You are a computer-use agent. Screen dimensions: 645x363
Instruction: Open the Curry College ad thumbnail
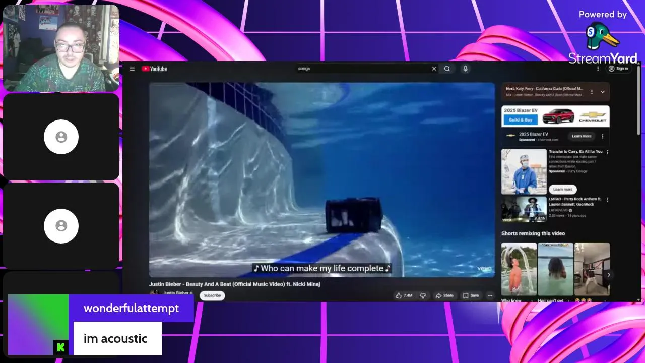click(524, 171)
